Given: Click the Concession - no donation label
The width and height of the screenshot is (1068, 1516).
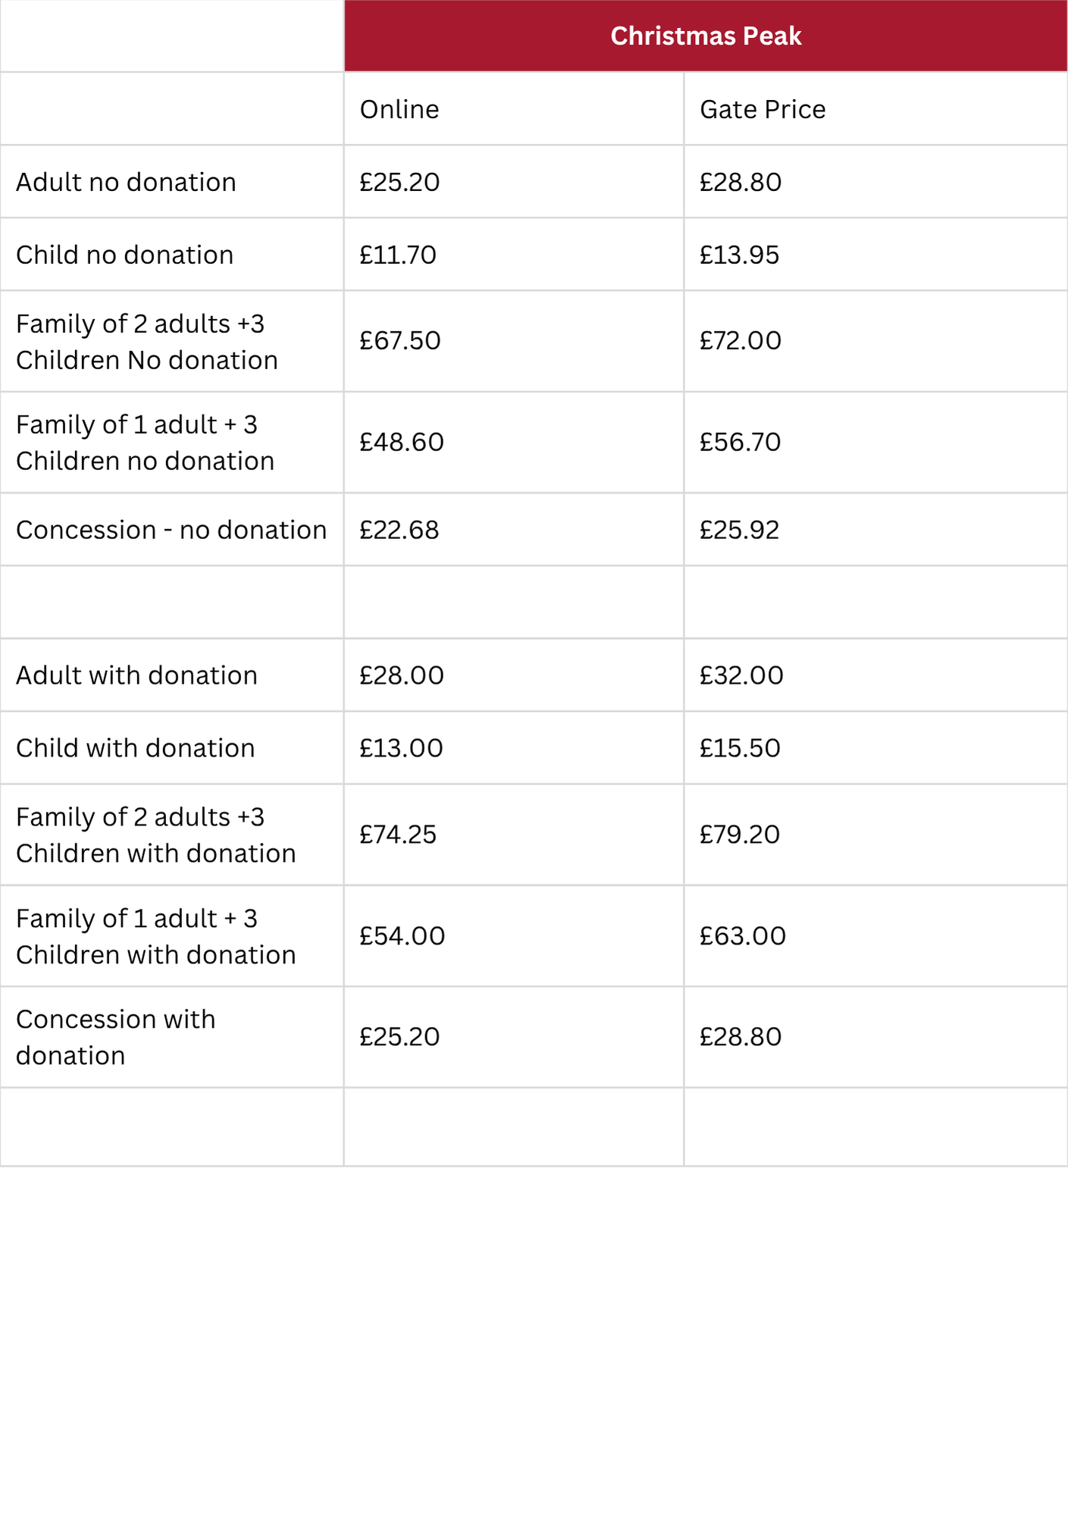Looking at the screenshot, I should point(171,531).
